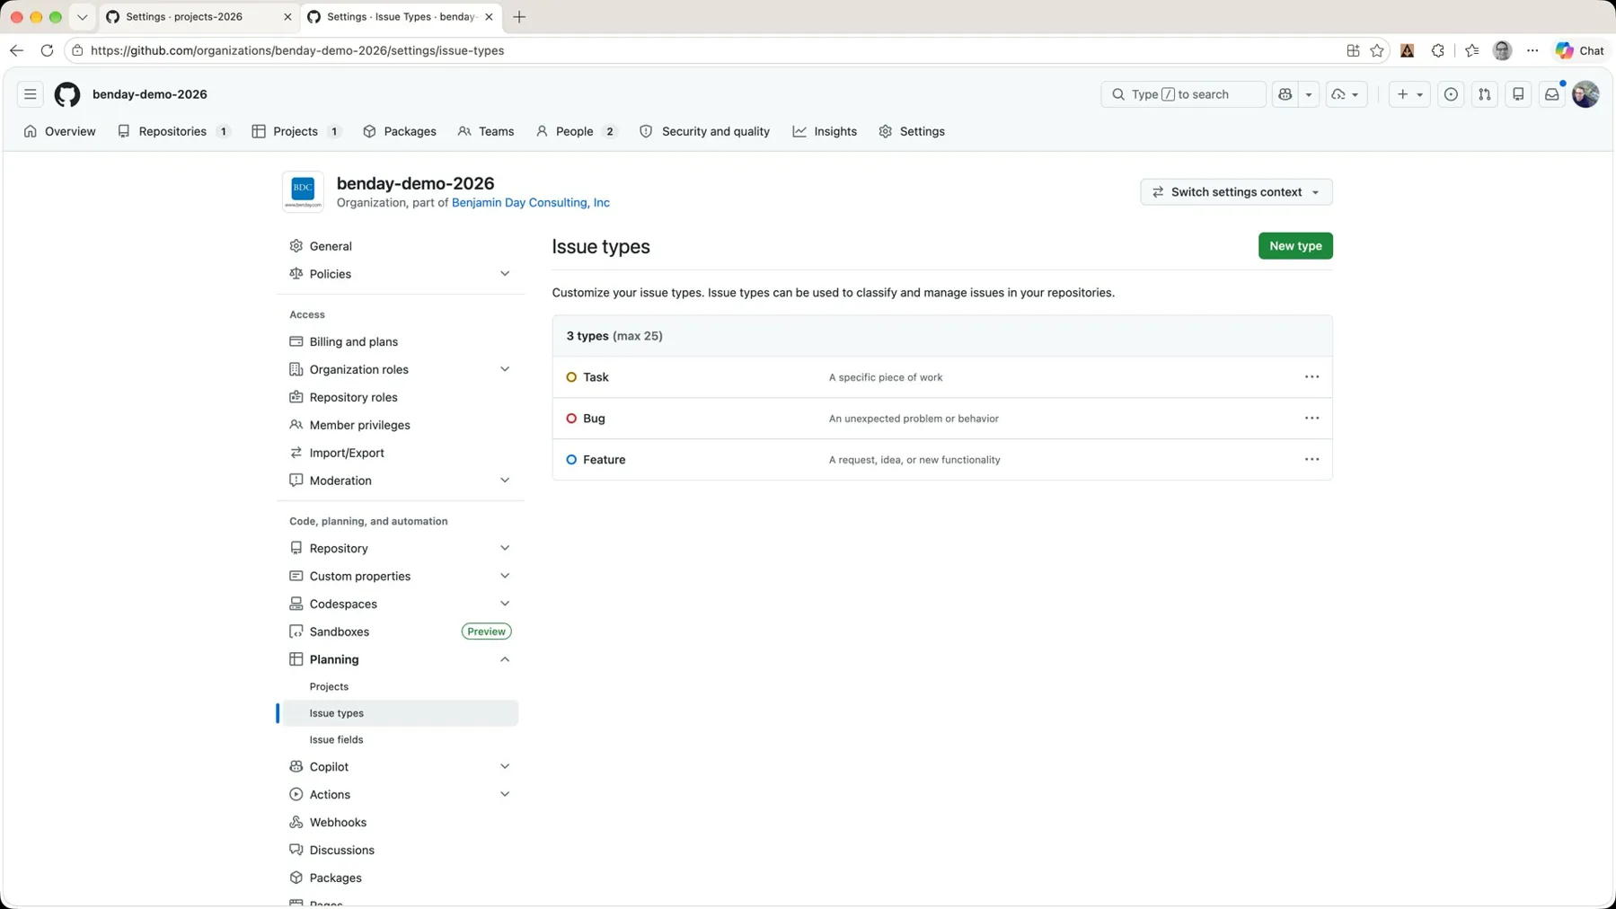The height and width of the screenshot is (909, 1616).
Task: Open the user avatar menu
Action: [x=1585, y=94]
